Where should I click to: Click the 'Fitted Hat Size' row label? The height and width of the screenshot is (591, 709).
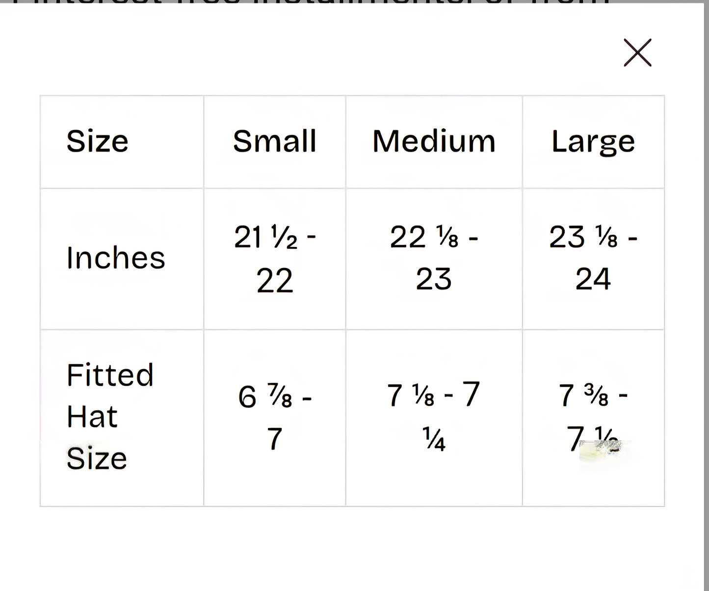pyautogui.click(x=110, y=416)
